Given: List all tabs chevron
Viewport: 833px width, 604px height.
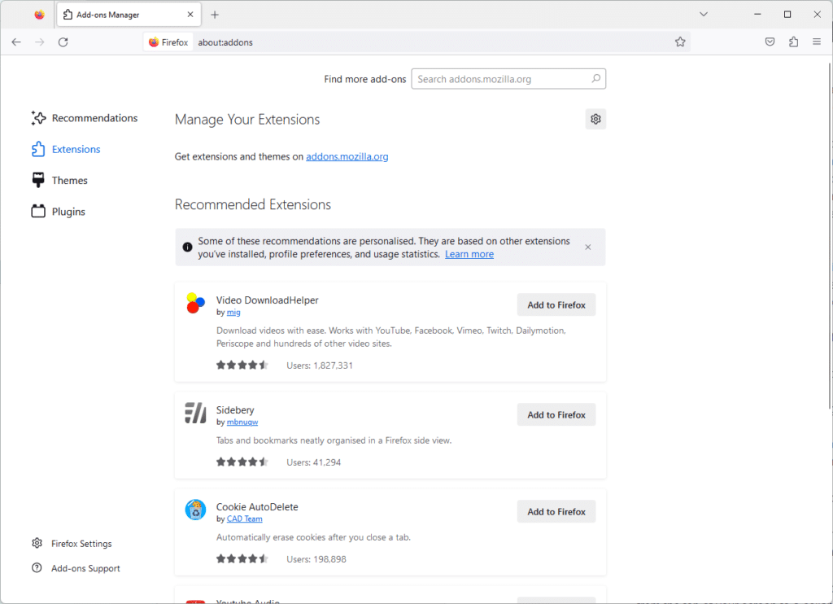Looking at the screenshot, I should pyautogui.click(x=704, y=15).
